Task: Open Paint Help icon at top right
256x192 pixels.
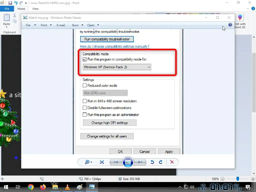Action: pyautogui.click(x=253, y=9)
